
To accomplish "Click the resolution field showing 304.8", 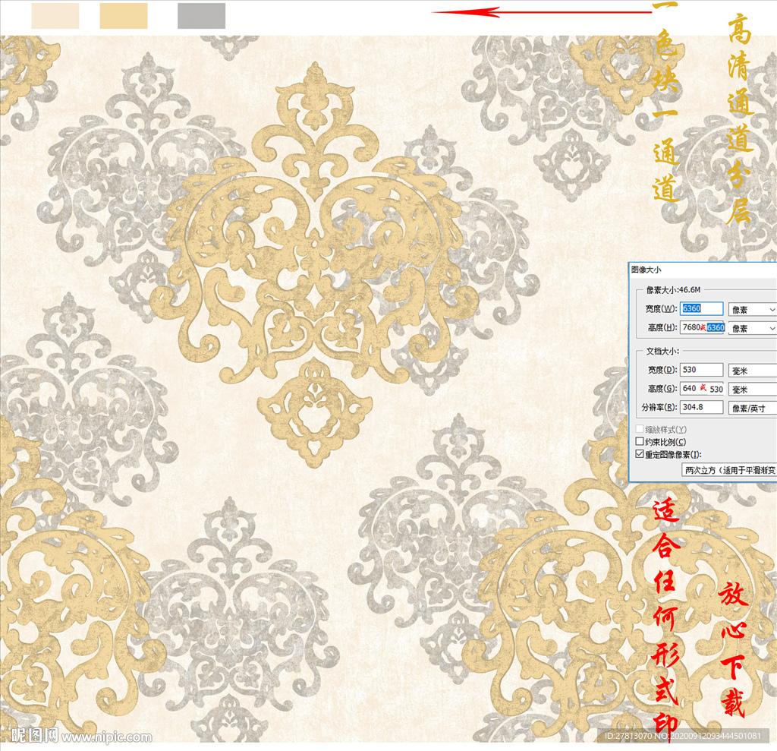I will coord(701,407).
